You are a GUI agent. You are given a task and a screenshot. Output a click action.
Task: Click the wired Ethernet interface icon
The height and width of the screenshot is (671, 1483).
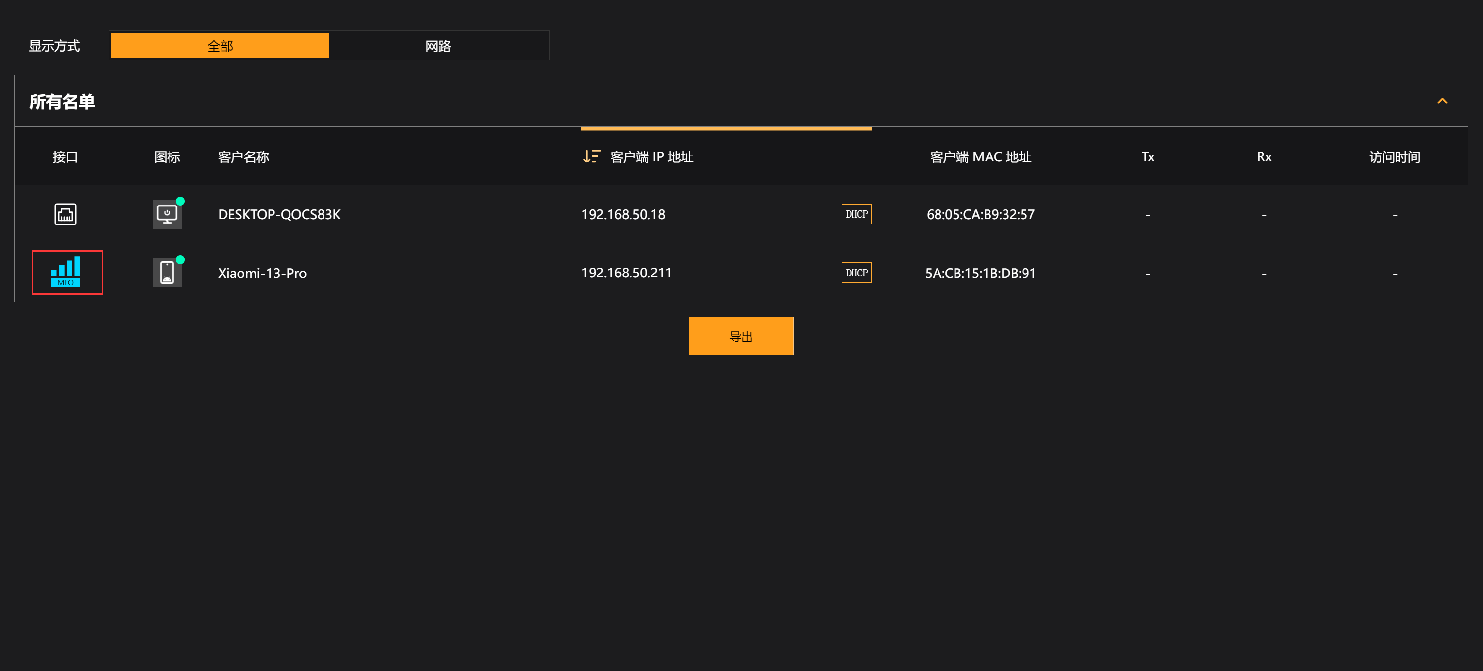pos(65,214)
